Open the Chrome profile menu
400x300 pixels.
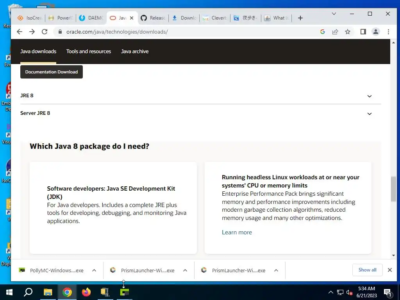point(375,32)
